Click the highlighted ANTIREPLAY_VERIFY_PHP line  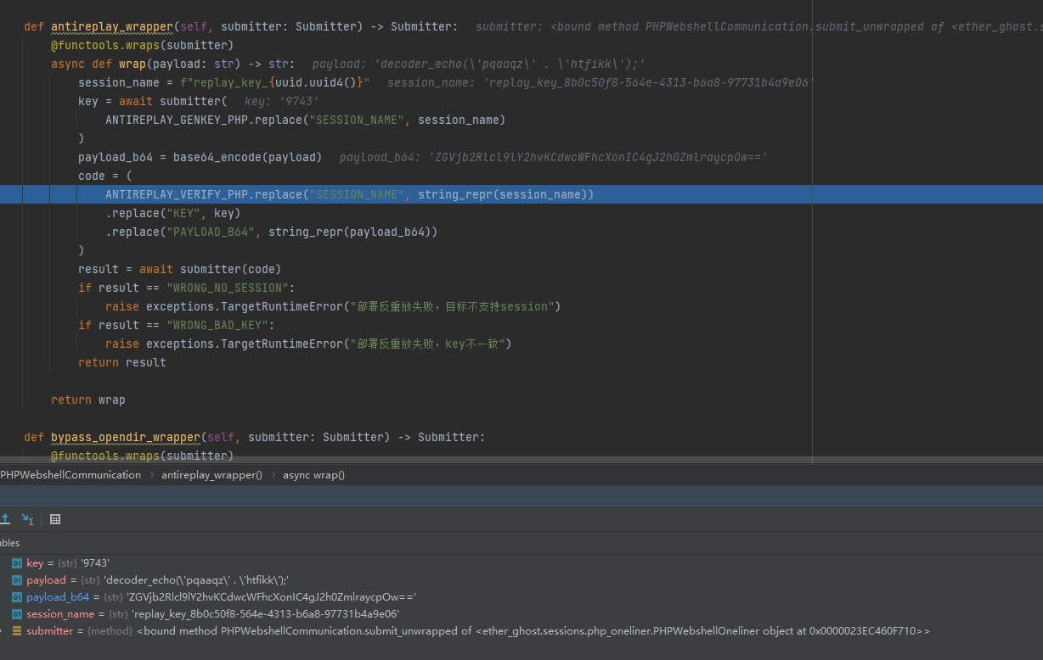click(x=521, y=194)
